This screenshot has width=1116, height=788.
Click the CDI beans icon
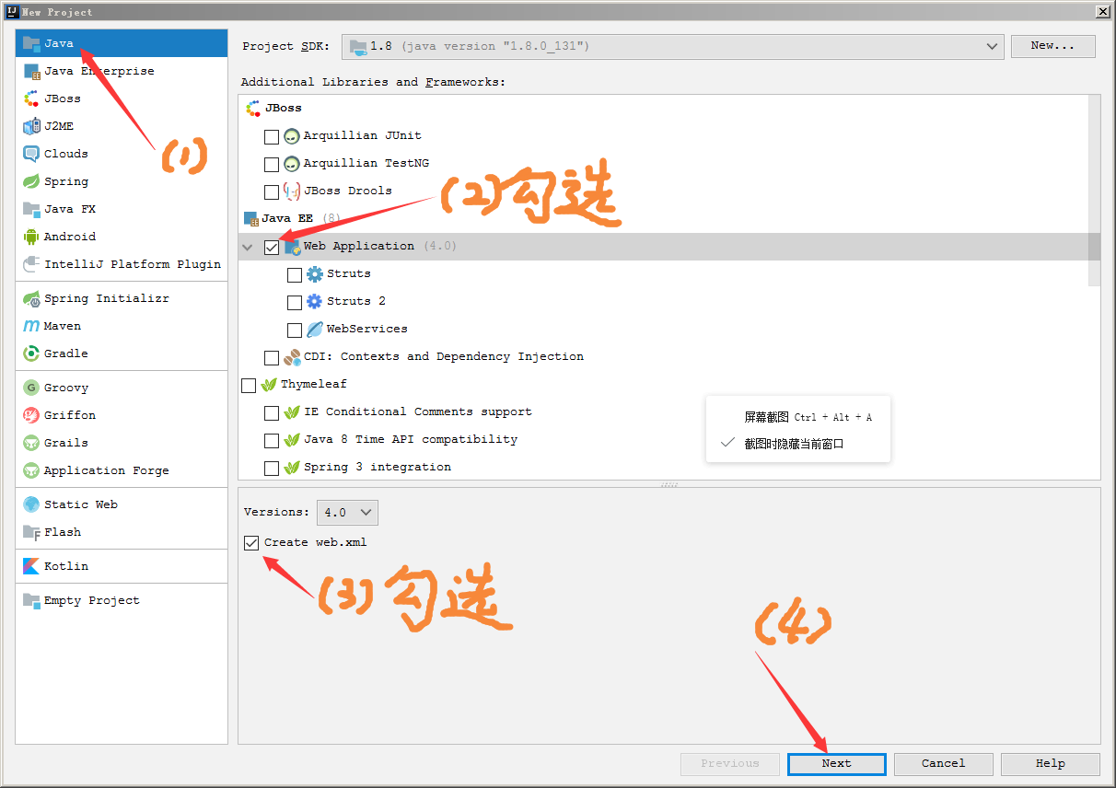coord(292,356)
